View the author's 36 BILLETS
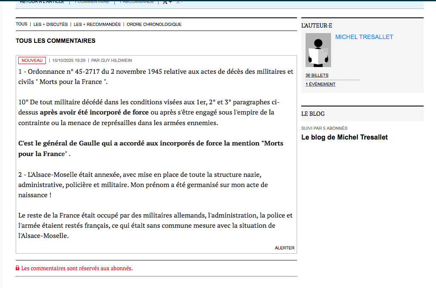 317,75
